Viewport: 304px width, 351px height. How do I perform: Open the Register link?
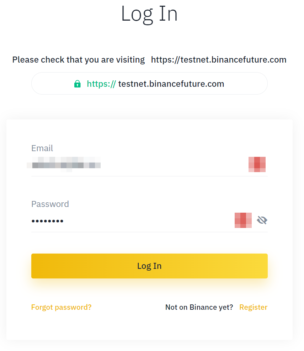[x=254, y=307]
